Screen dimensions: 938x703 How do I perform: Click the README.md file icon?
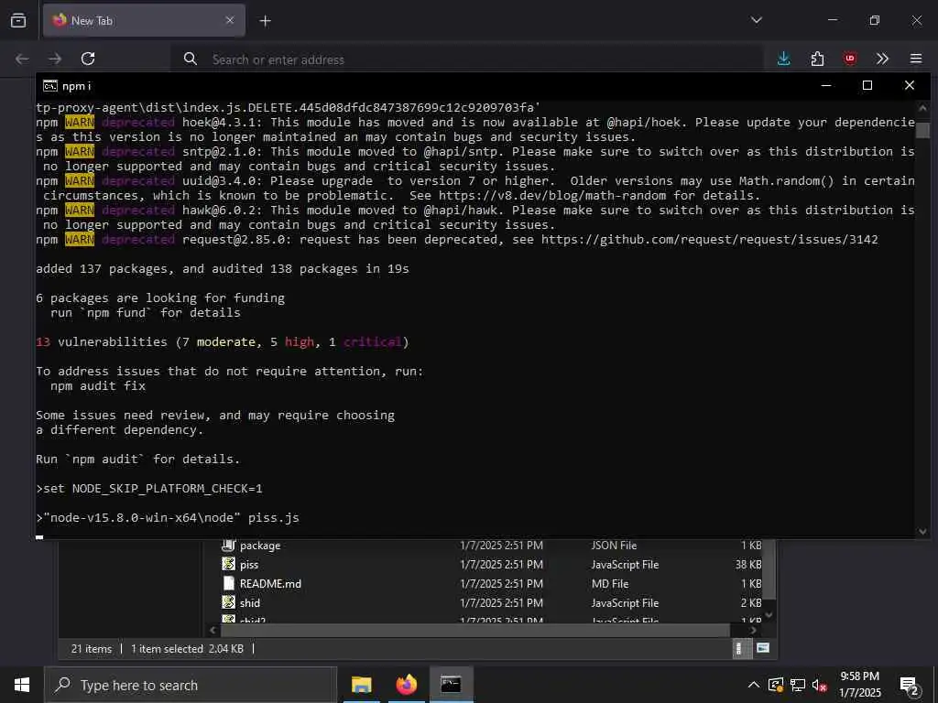pos(228,583)
